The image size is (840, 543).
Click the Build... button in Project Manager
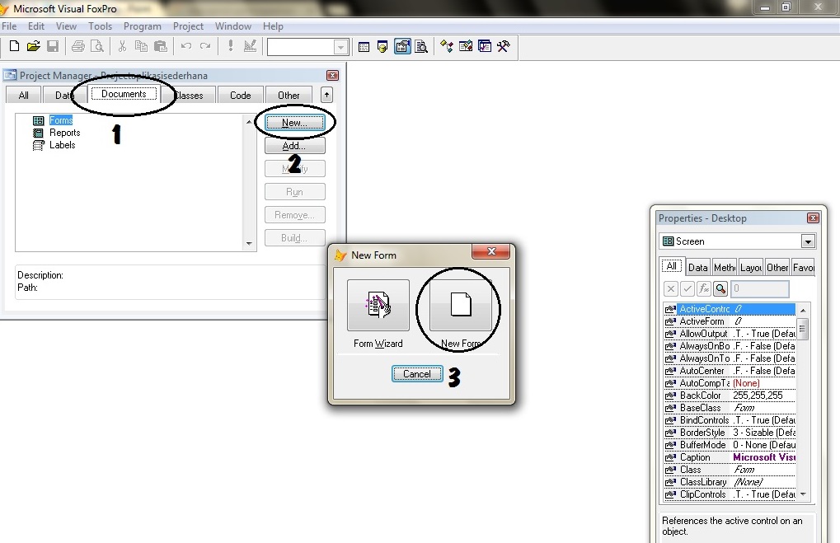point(294,238)
